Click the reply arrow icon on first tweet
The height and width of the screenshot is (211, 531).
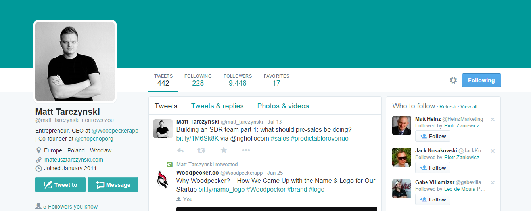(180, 150)
